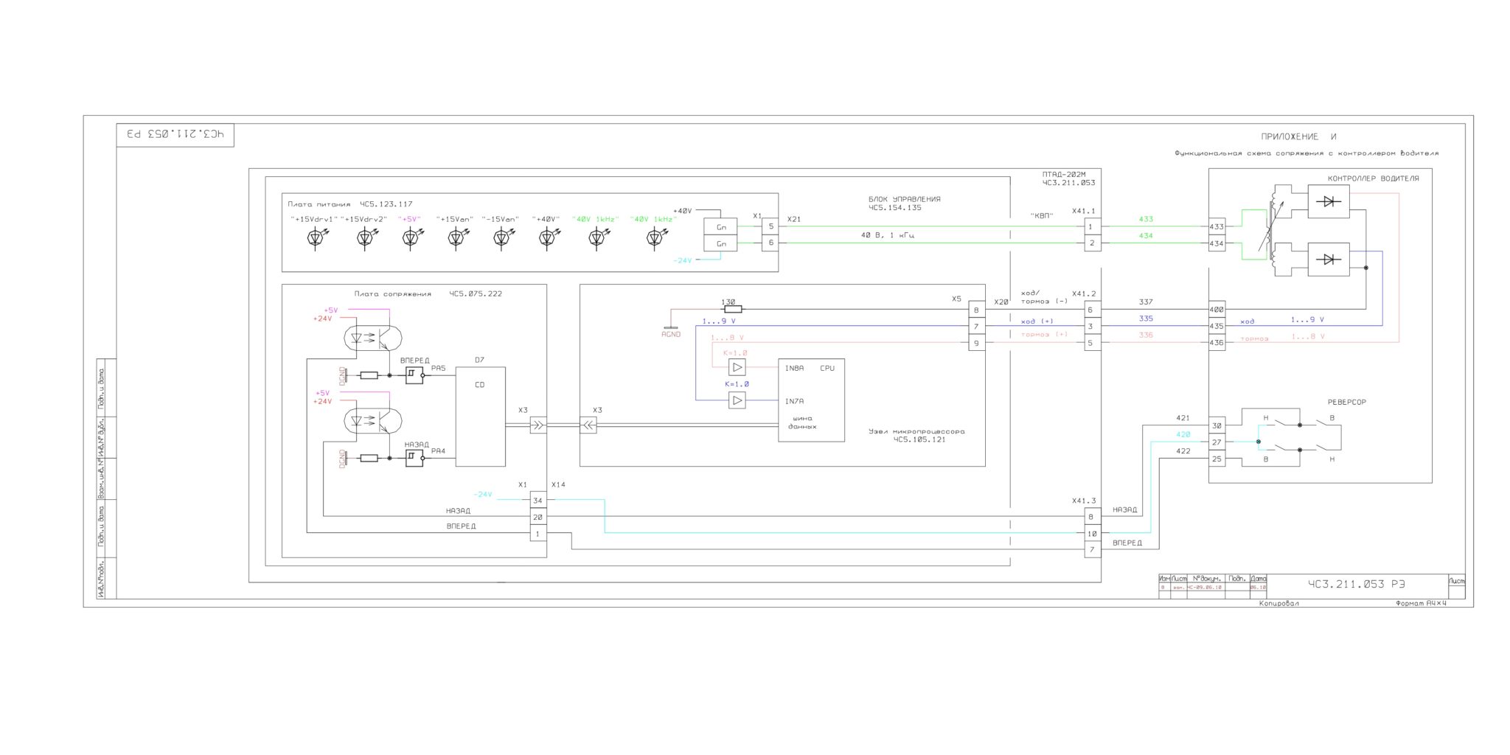Click terminal box 433 on driver controller
The height and width of the screenshot is (755, 1510).
[1217, 227]
